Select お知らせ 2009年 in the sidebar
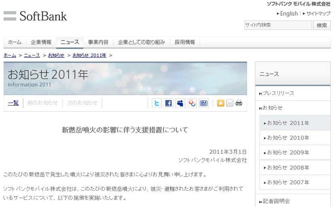This screenshot has width=334, height=207. click(x=295, y=153)
